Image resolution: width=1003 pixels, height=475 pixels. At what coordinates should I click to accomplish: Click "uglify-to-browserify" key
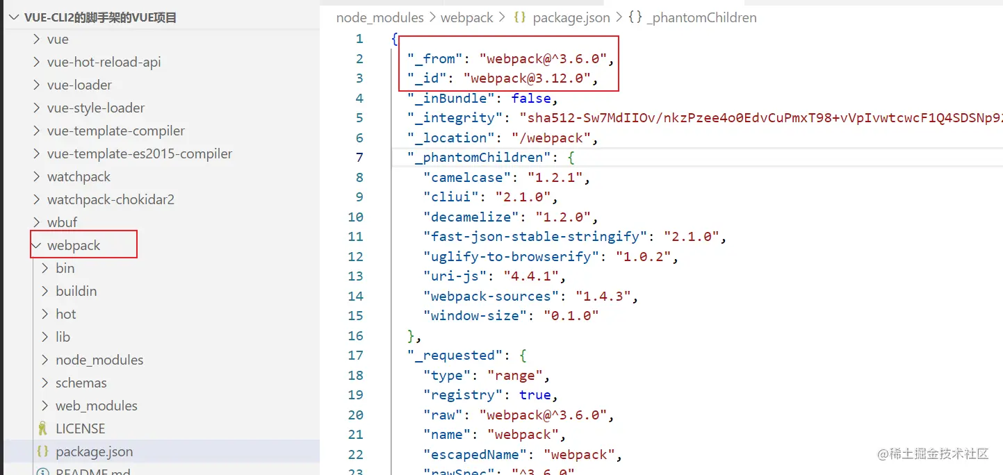512,257
